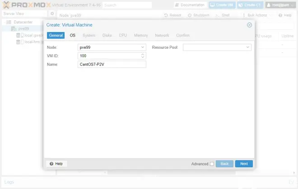
Task: Decrease the VM ID with down arrow
Action: (143, 57)
